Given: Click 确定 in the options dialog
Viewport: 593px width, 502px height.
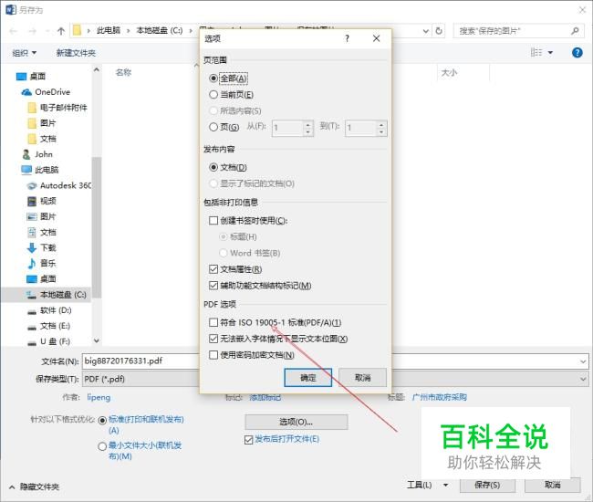Looking at the screenshot, I should [307, 378].
